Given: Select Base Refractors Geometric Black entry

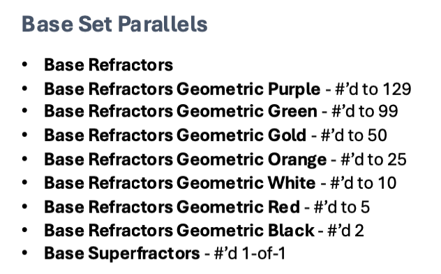Looking at the screenshot, I should (179, 231).
